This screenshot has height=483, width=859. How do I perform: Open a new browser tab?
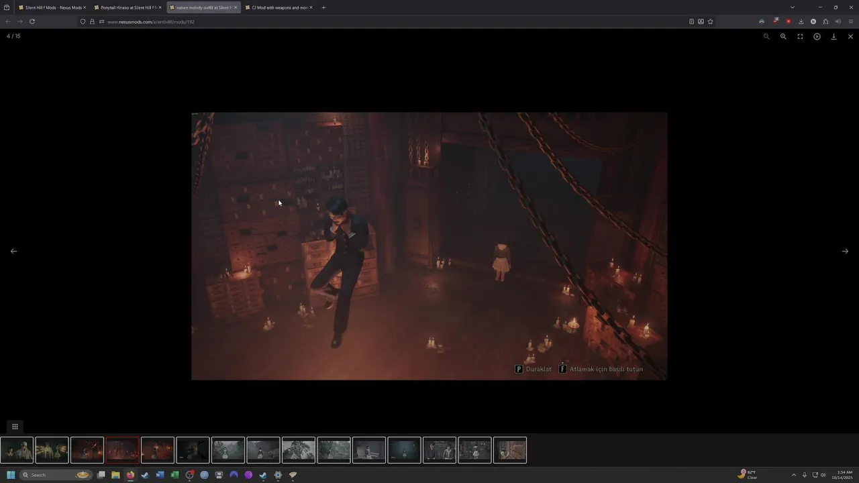pyautogui.click(x=323, y=7)
